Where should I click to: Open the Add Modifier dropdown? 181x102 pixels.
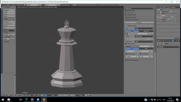tap(168, 47)
